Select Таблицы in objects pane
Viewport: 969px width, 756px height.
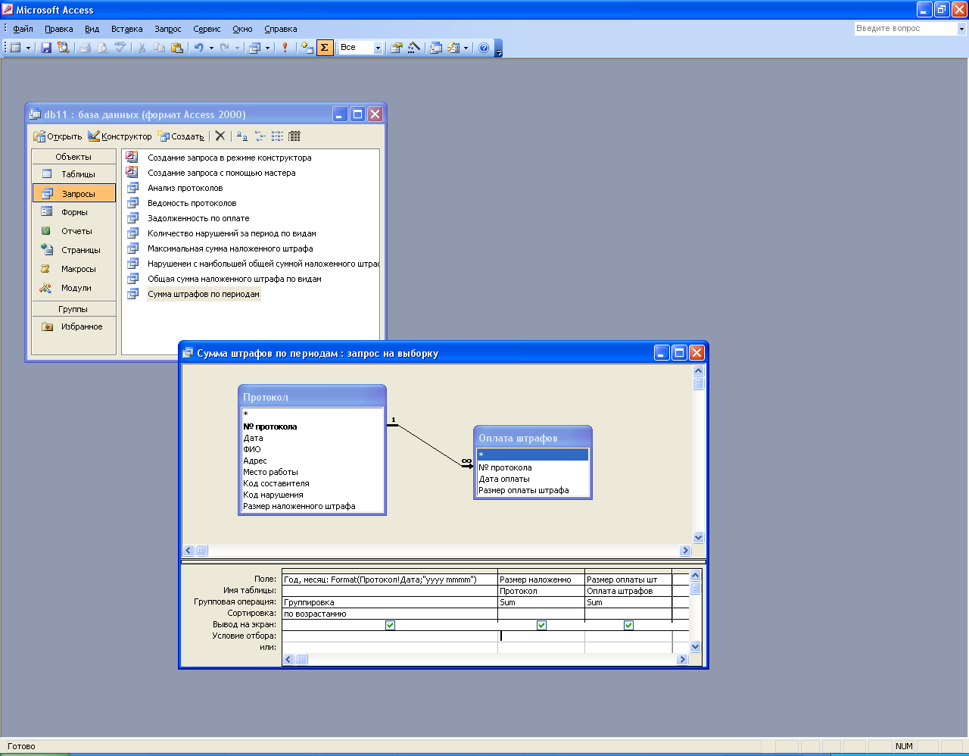(x=74, y=174)
